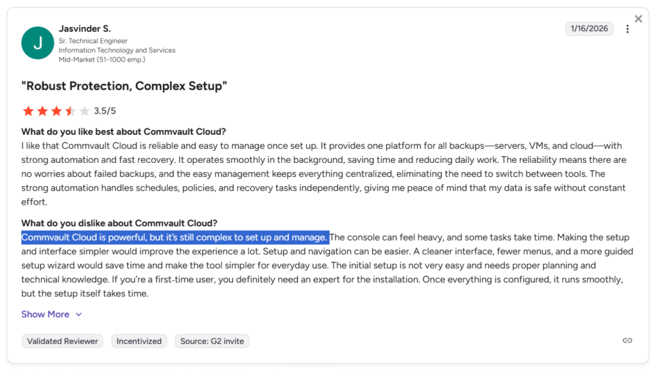The image size is (657, 372).
Task: Click the blue highlighted sentence
Action: [x=175, y=237]
